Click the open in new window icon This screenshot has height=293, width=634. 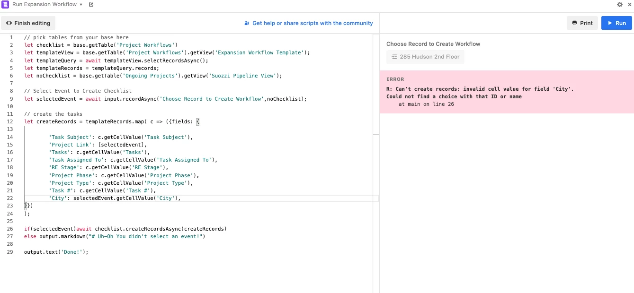point(91,4)
